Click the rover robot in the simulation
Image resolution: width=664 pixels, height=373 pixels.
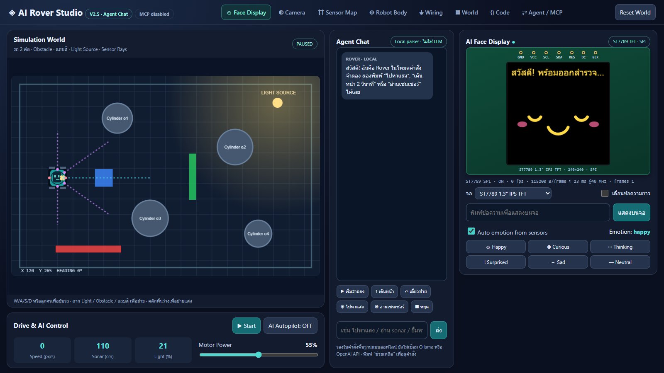(x=57, y=178)
